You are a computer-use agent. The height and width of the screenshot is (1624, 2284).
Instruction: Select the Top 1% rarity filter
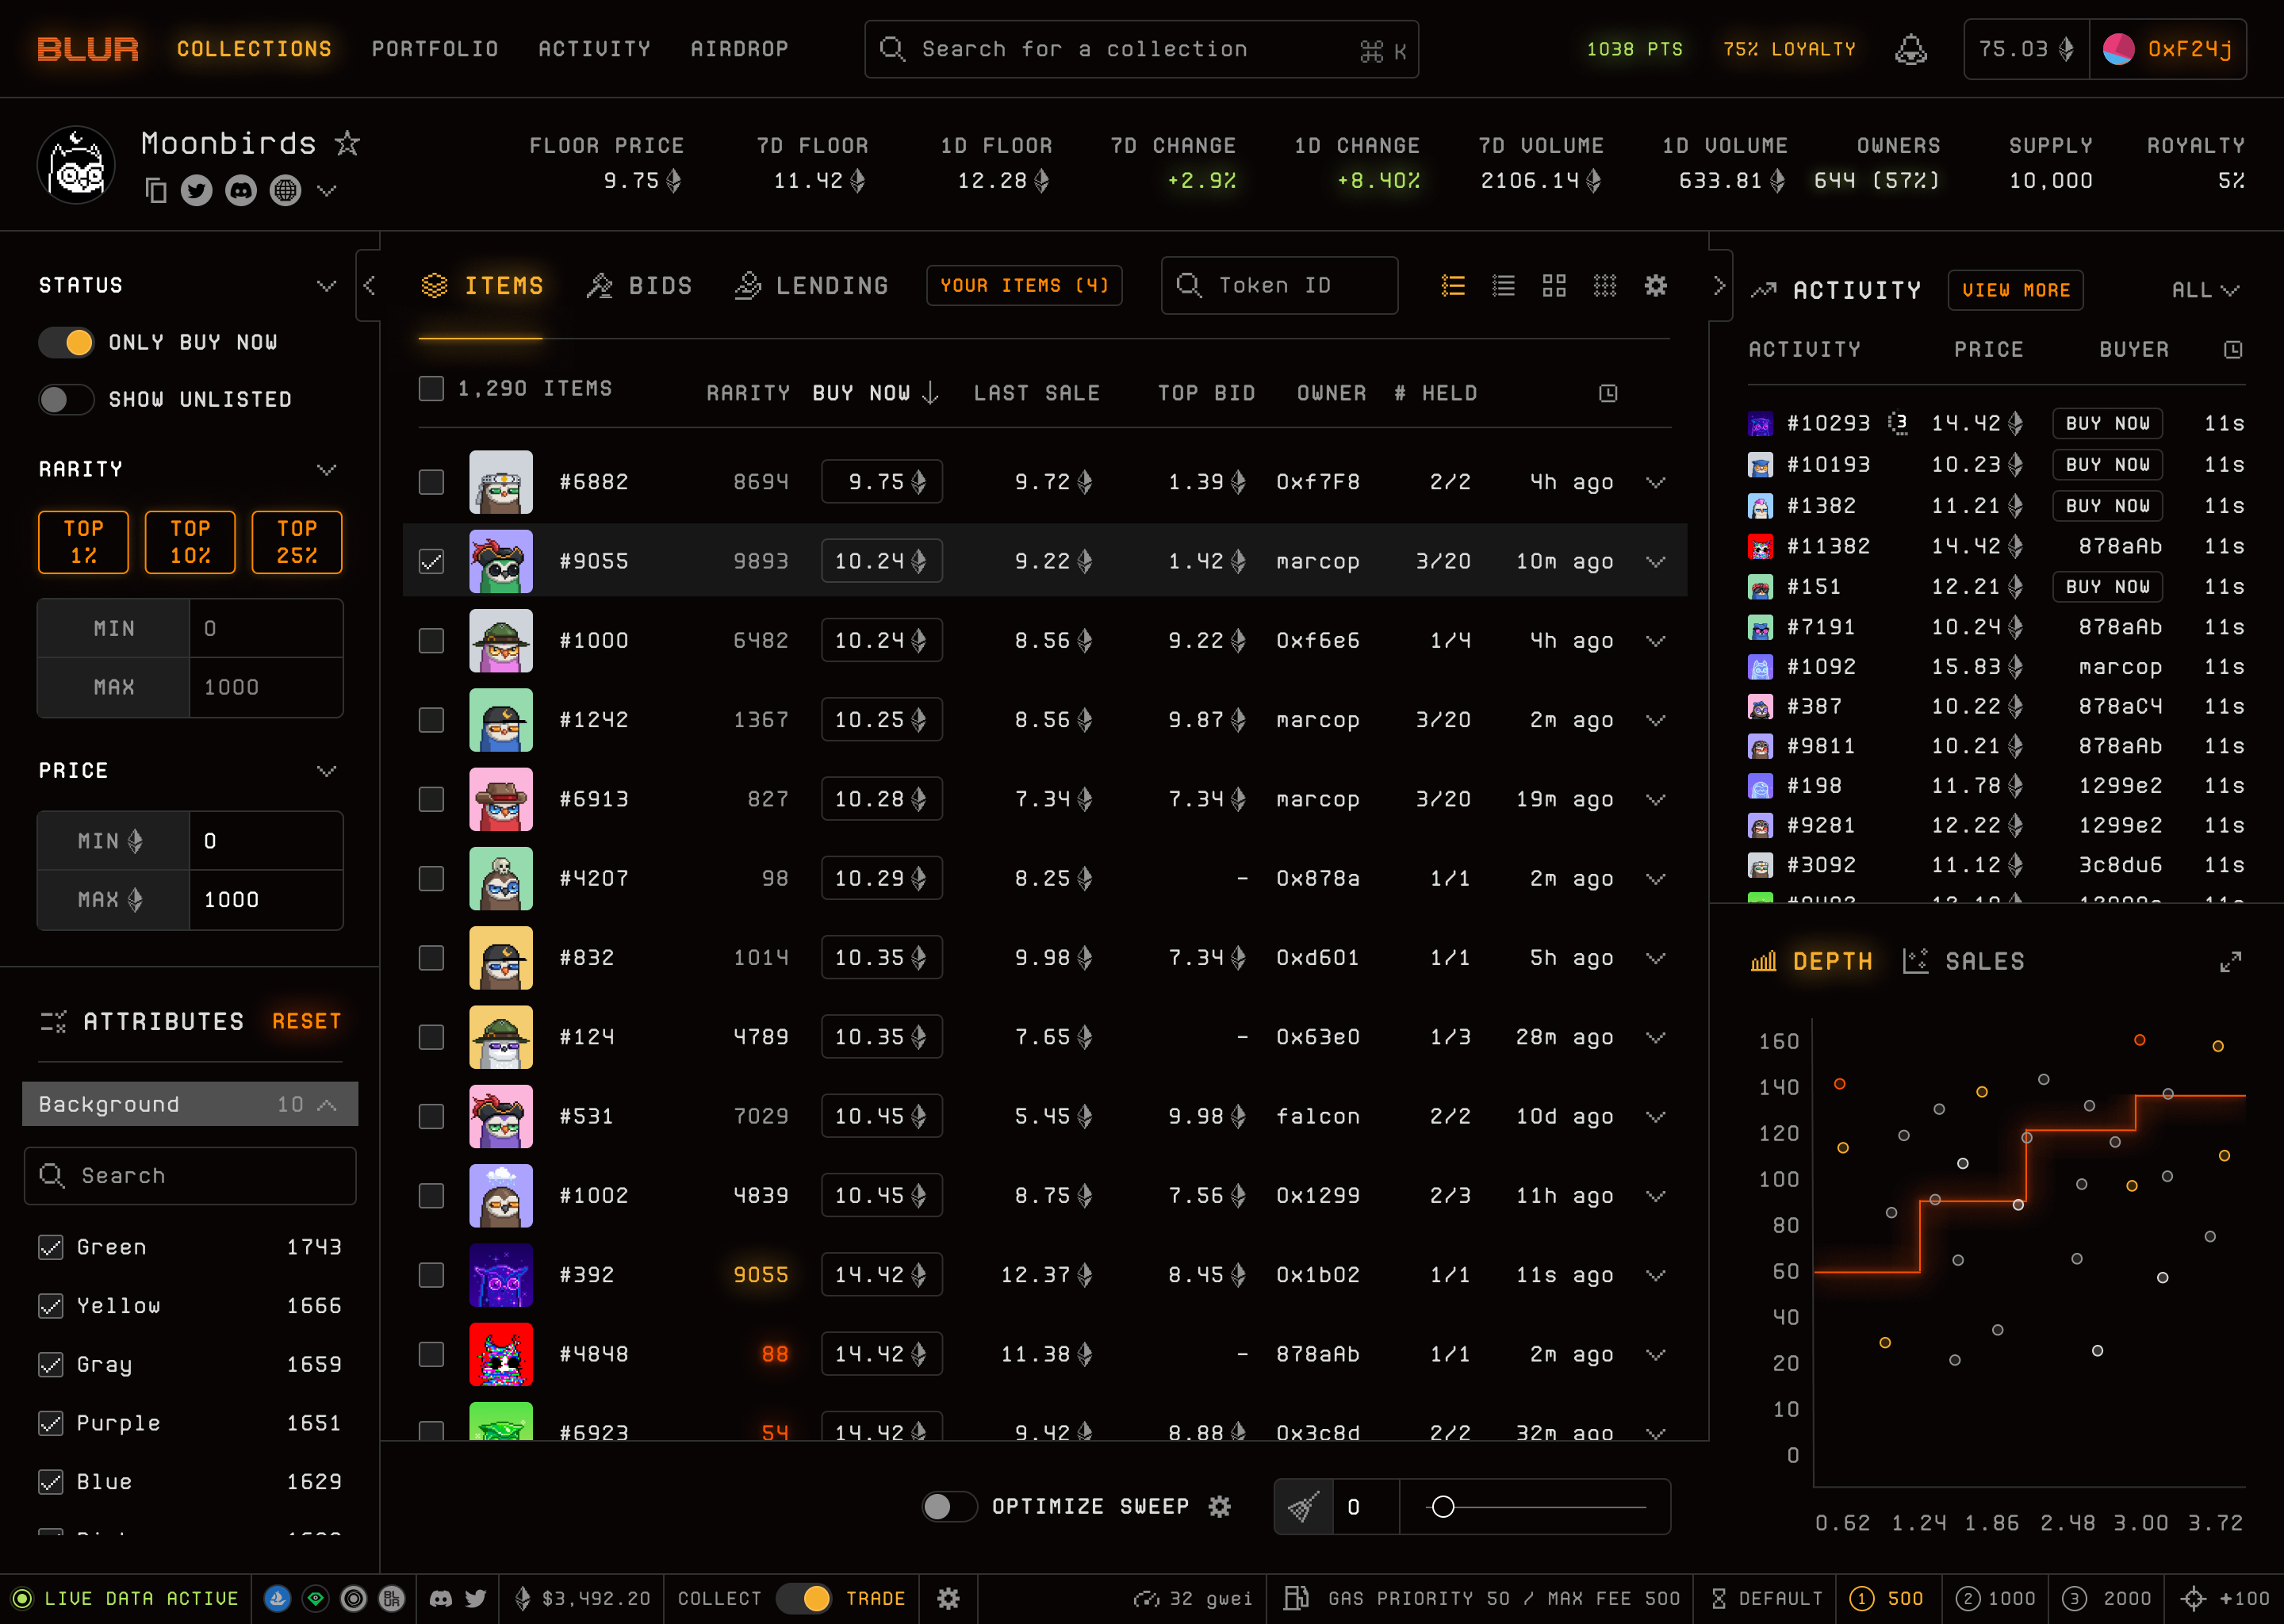click(84, 542)
